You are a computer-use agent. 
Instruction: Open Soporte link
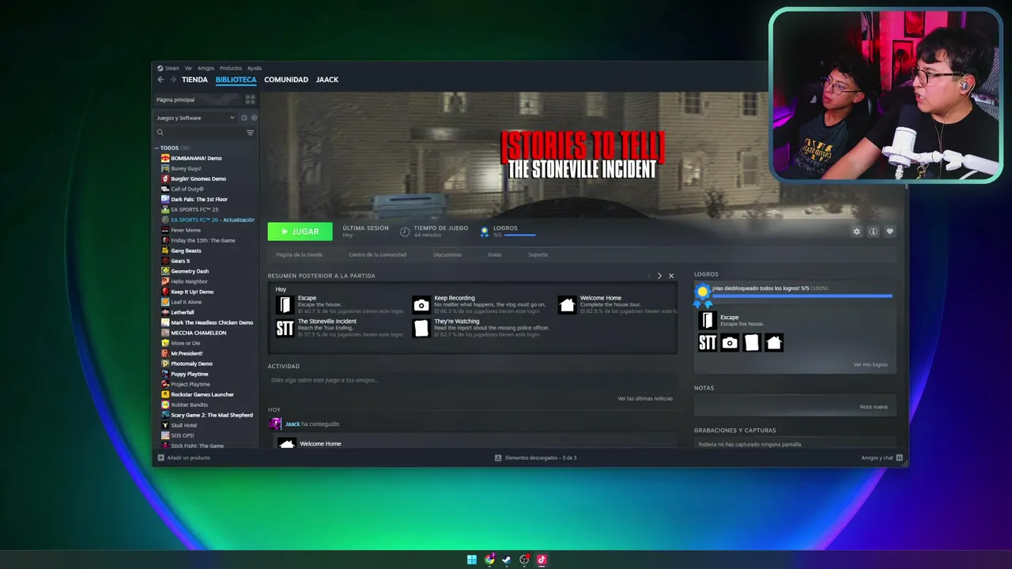coord(538,254)
